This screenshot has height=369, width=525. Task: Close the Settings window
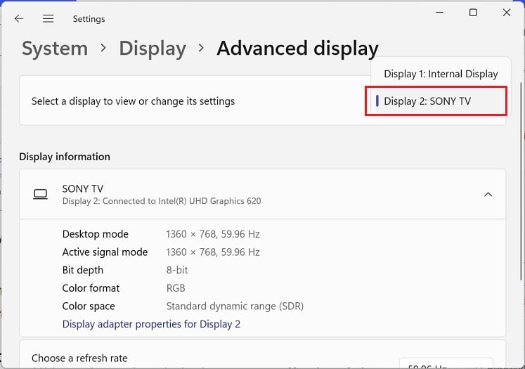[507, 13]
